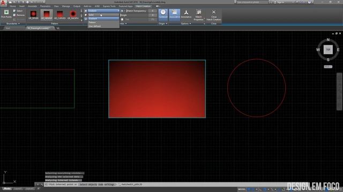
Task: Expand the Boundaries panel
Action: pos(13,23)
